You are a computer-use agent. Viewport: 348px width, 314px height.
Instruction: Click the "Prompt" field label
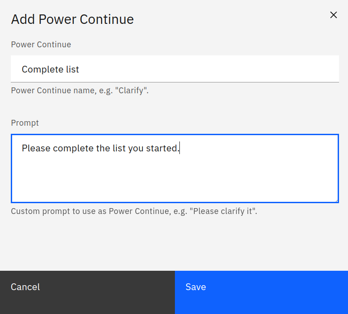[x=25, y=123]
